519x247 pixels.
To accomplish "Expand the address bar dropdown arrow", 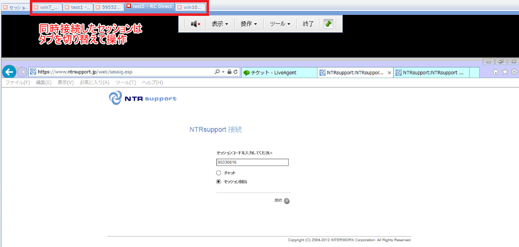I will coord(223,72).
